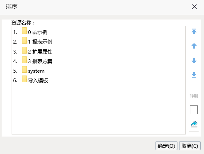Confirm with the 确定(O) button

tap(166, 146)
